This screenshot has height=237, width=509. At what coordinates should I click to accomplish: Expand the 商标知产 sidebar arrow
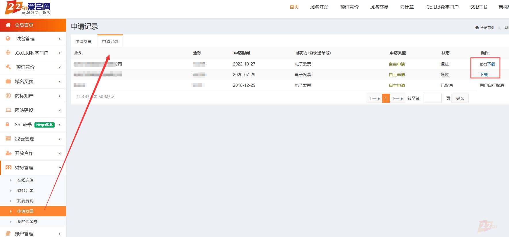point(60,96)
